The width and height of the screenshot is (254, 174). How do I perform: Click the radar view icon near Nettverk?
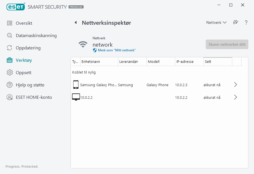click(236, 23)
